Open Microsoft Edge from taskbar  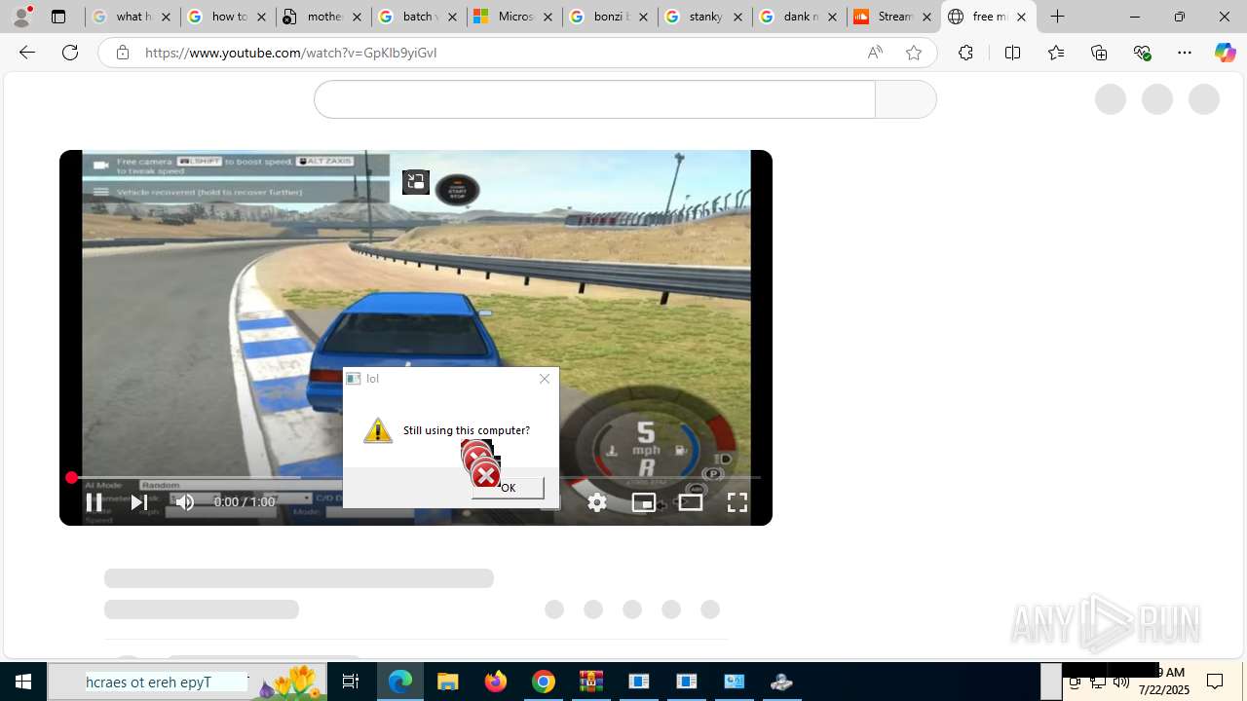[400, 682]
